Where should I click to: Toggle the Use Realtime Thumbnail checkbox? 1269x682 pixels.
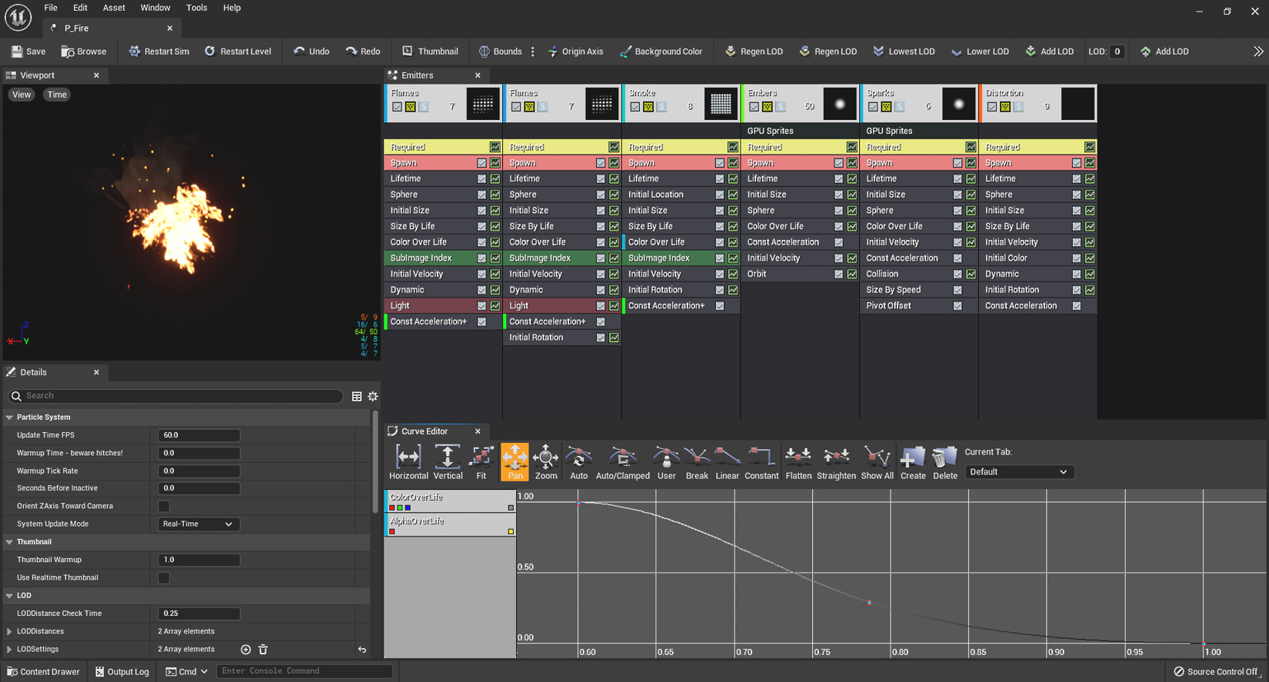[x=164, y=578]
